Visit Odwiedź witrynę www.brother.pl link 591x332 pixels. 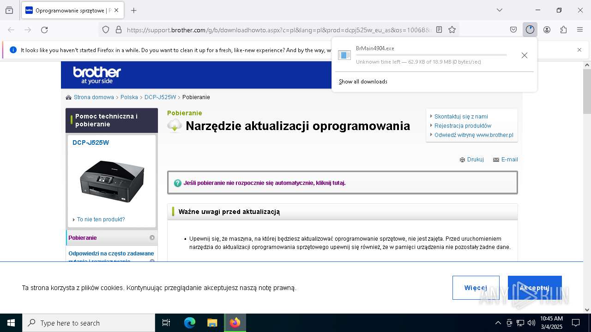coord(474,135)
